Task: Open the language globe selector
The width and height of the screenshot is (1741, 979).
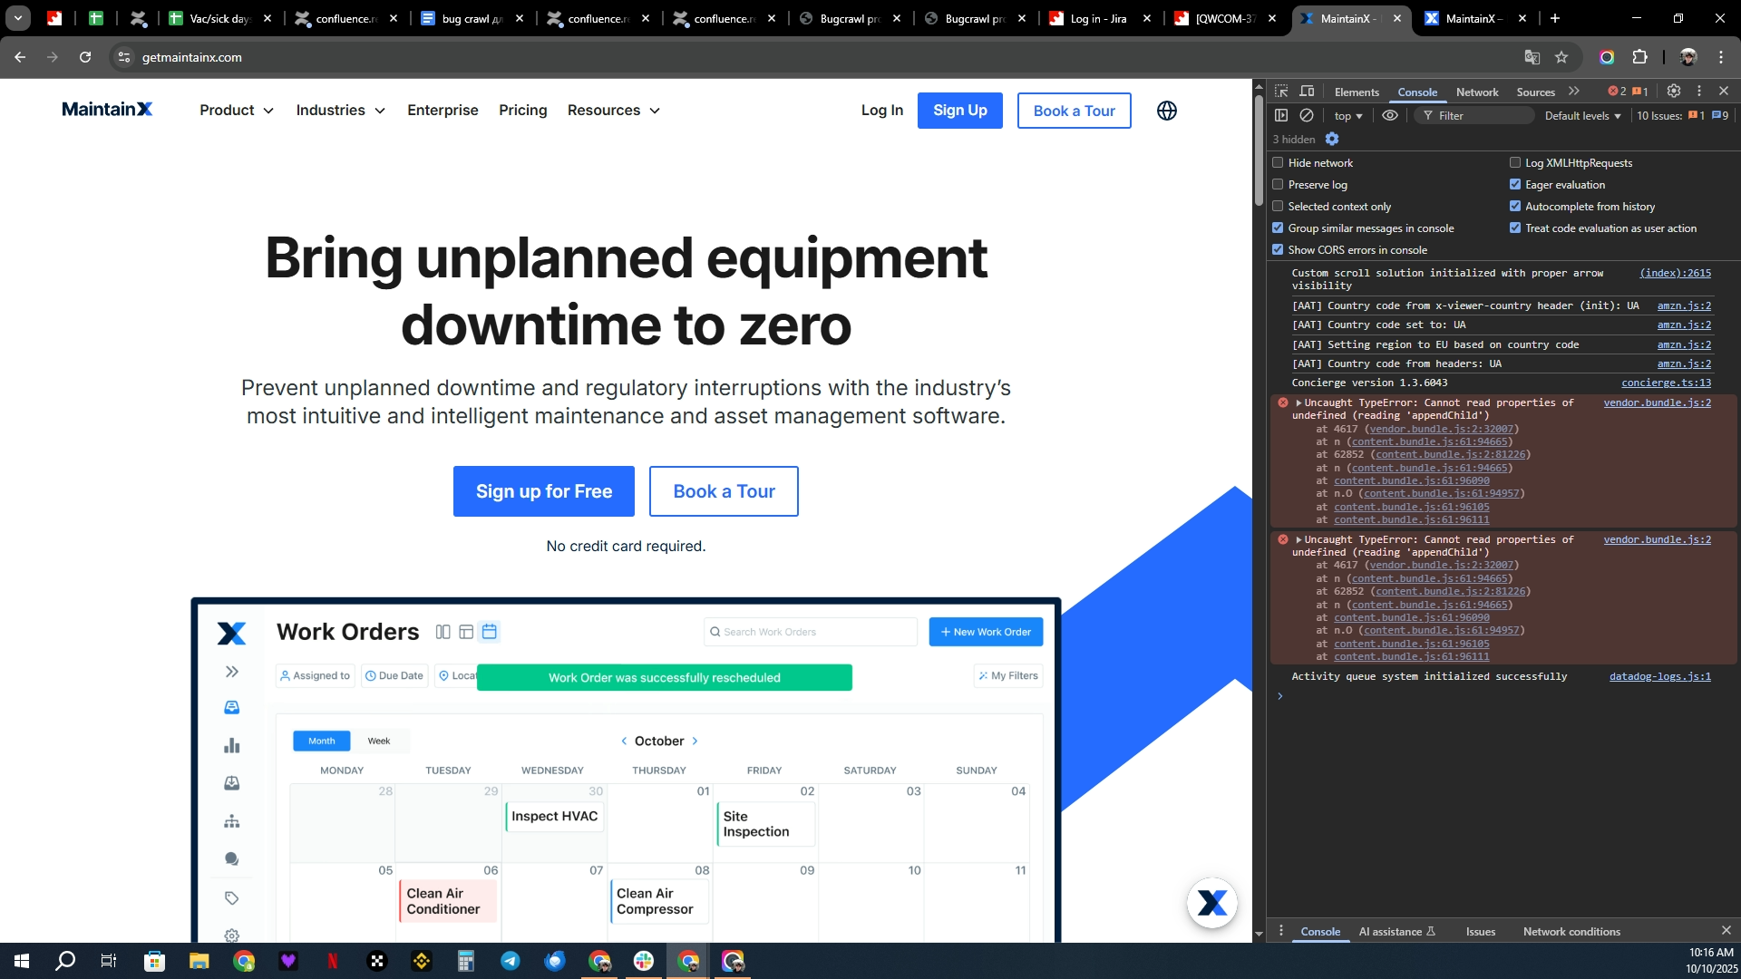Action: point(1167,111)
